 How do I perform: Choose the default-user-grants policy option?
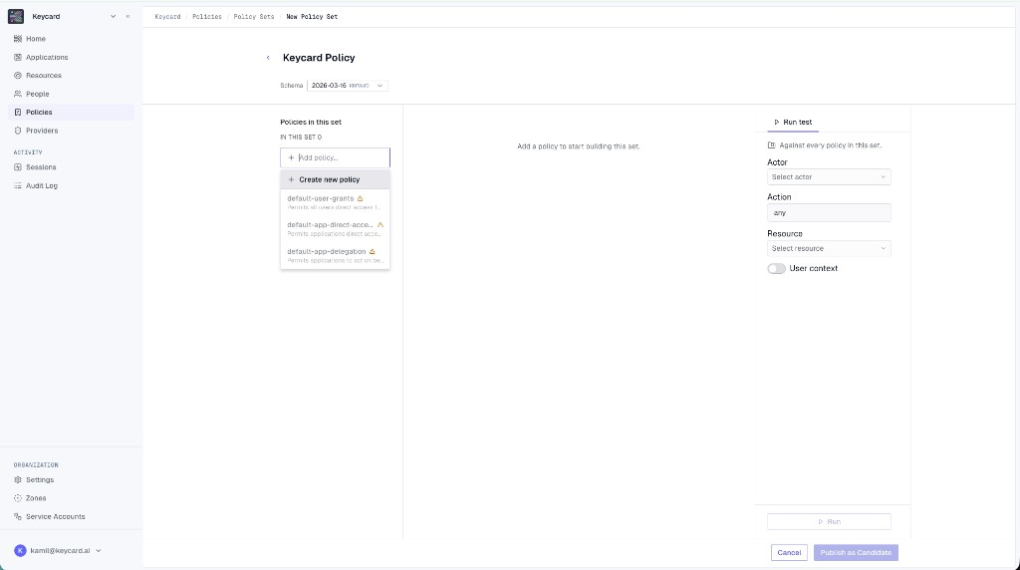(335, 202)
